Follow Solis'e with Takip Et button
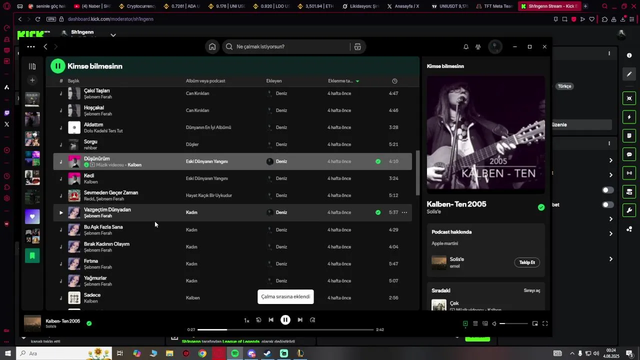This screenshot has height=360, width=640. click(x=527, y=262)
